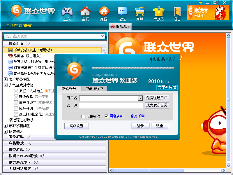The height and width of the screenshot is (175, 233).
Task: Click the 用户名 input field
Action: 109,98
